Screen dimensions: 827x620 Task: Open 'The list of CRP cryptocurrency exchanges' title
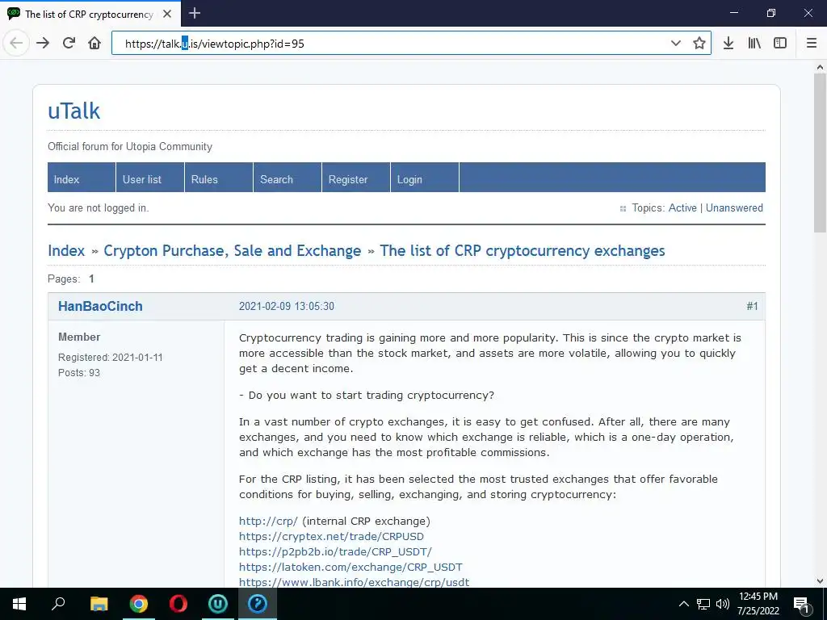(x=523, y=250)
